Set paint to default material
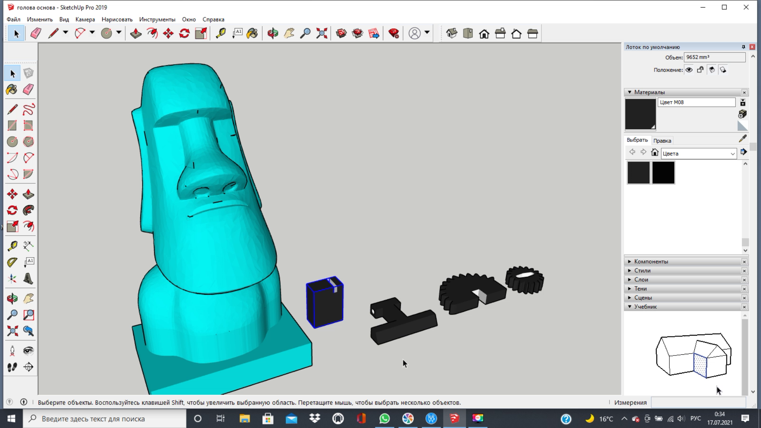 click(x=742, y=126)
